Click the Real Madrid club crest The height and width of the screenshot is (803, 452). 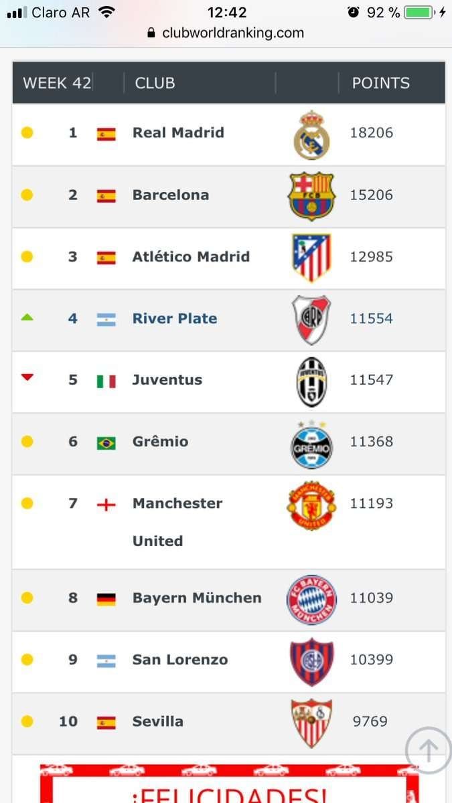312,135
